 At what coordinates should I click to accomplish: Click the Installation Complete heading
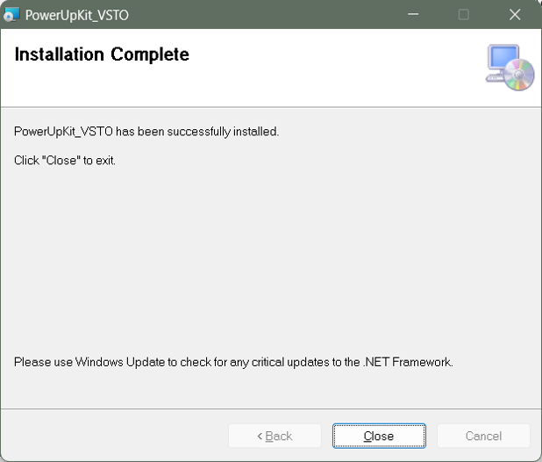click(102, 54)
